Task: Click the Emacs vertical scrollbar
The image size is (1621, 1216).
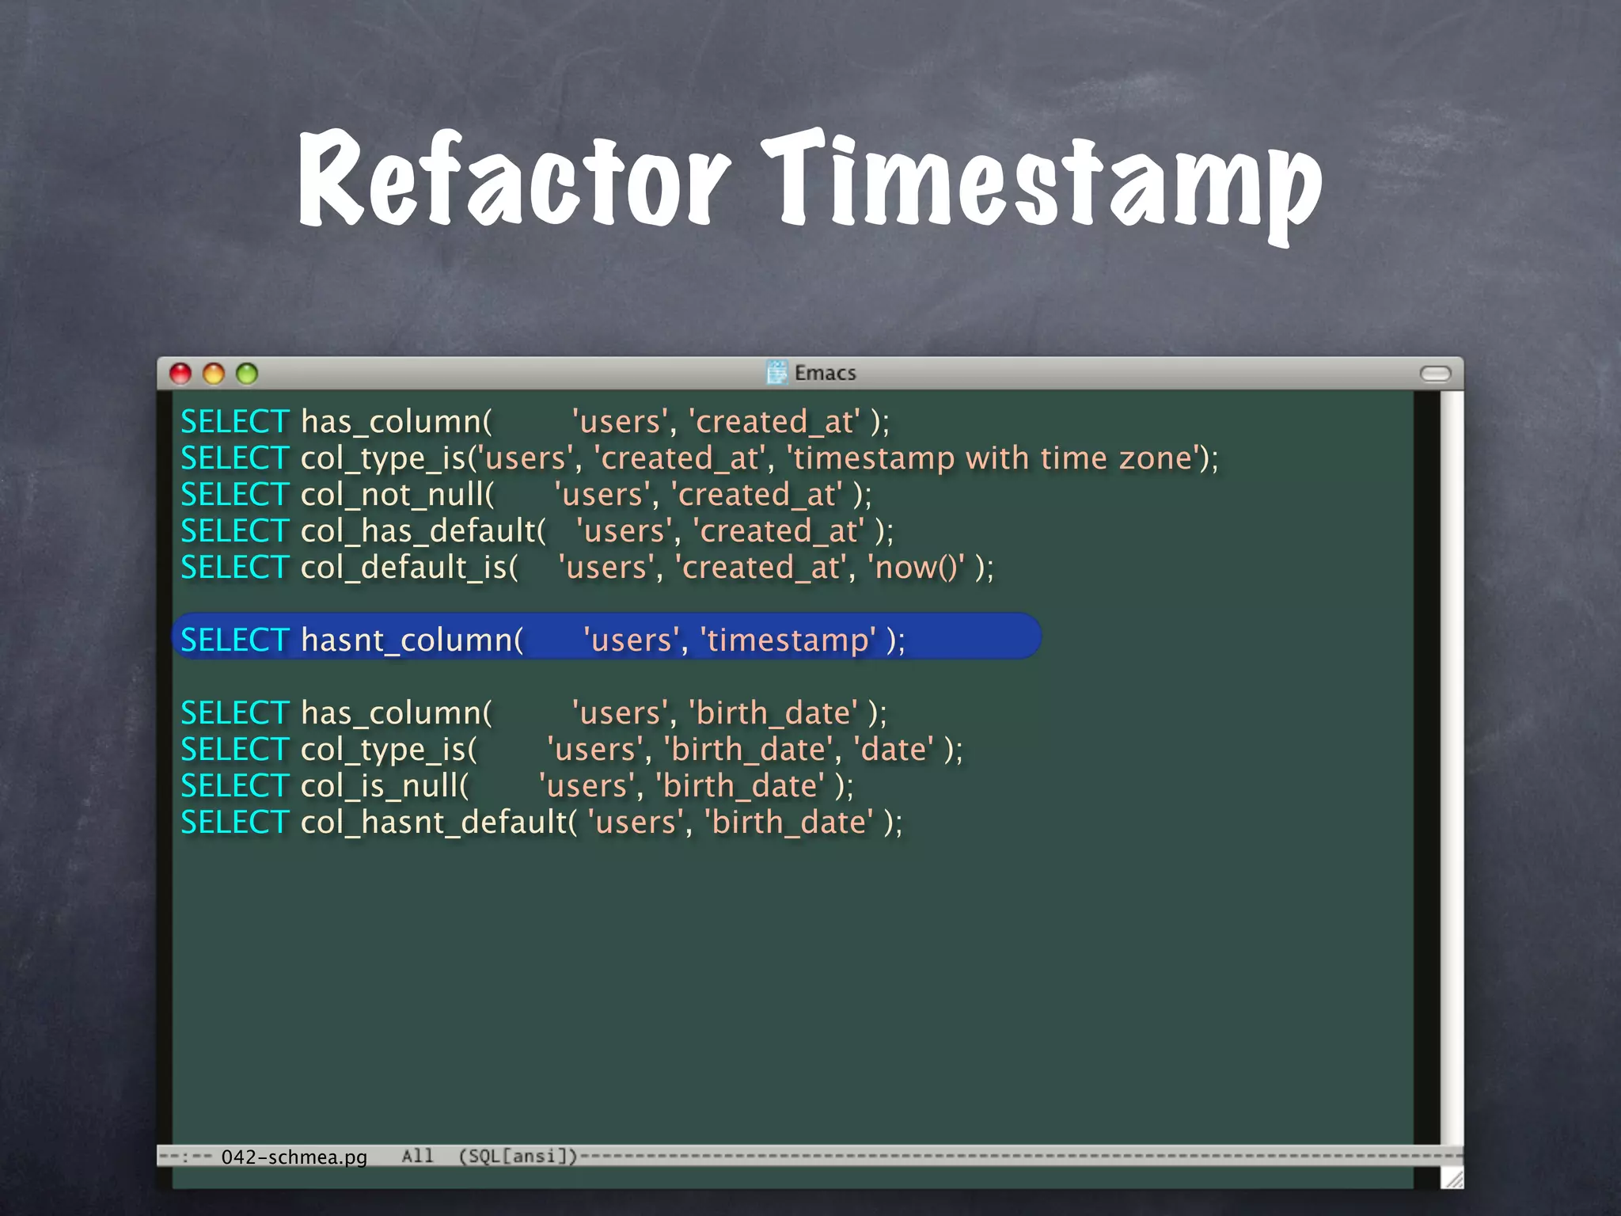Action: point(1451,766)
